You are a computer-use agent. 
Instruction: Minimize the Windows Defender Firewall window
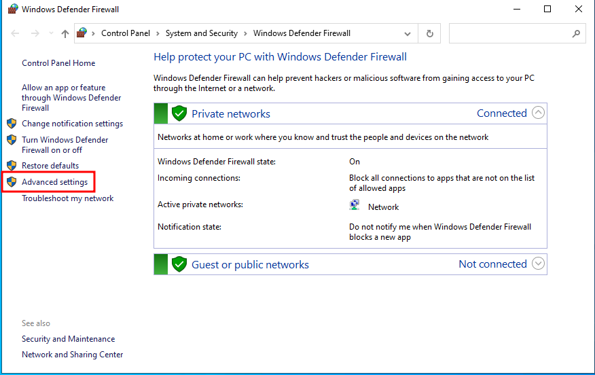pyautogui.click(x=517, y=9)
